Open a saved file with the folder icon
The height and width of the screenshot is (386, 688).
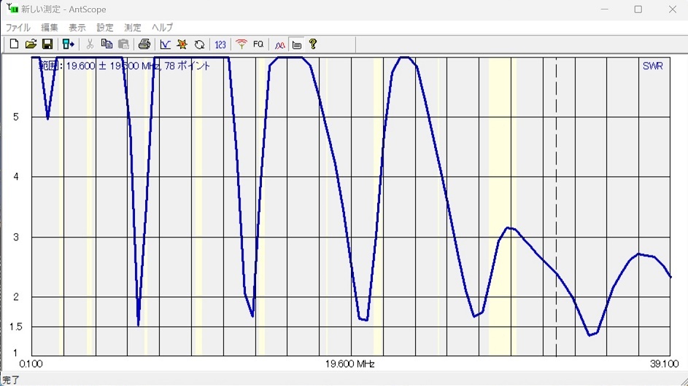pyautogui.click(x=31, y=44)
